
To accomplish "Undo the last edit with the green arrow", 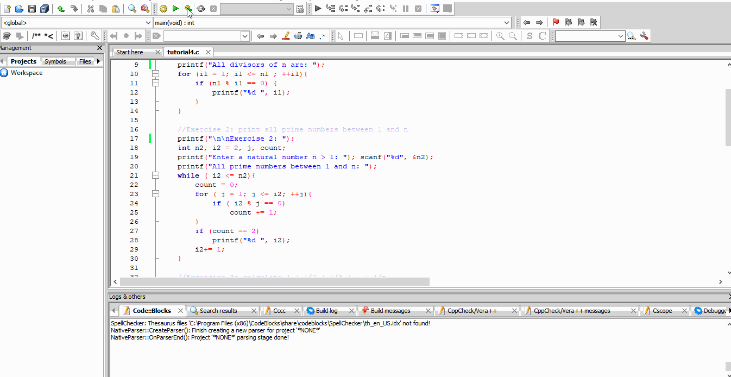I will 61,8.
